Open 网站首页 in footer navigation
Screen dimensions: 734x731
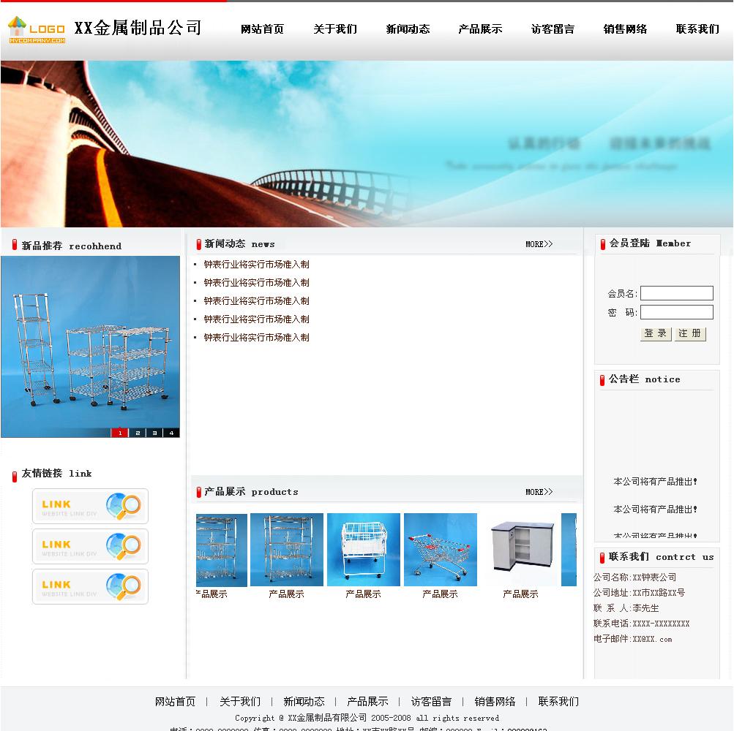(175, 702)
